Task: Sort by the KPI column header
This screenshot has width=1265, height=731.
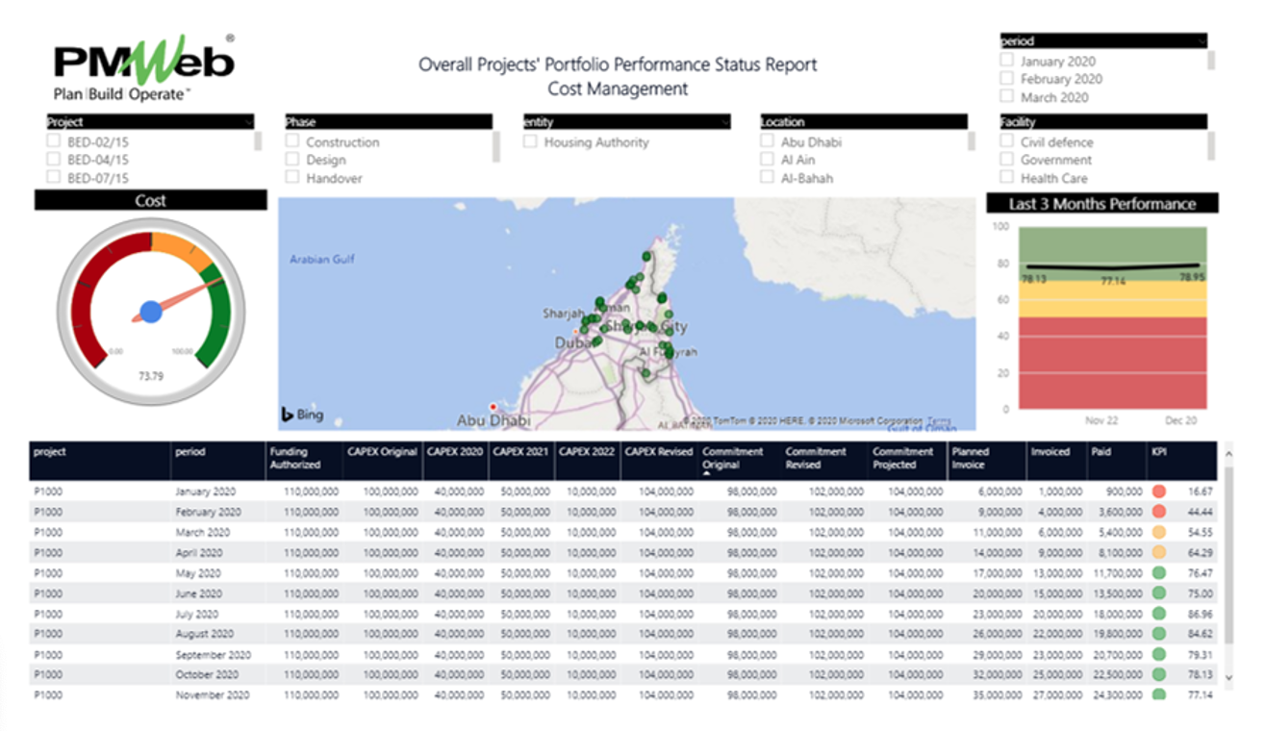Action: pyautogui.click(x=1158, y=451)
